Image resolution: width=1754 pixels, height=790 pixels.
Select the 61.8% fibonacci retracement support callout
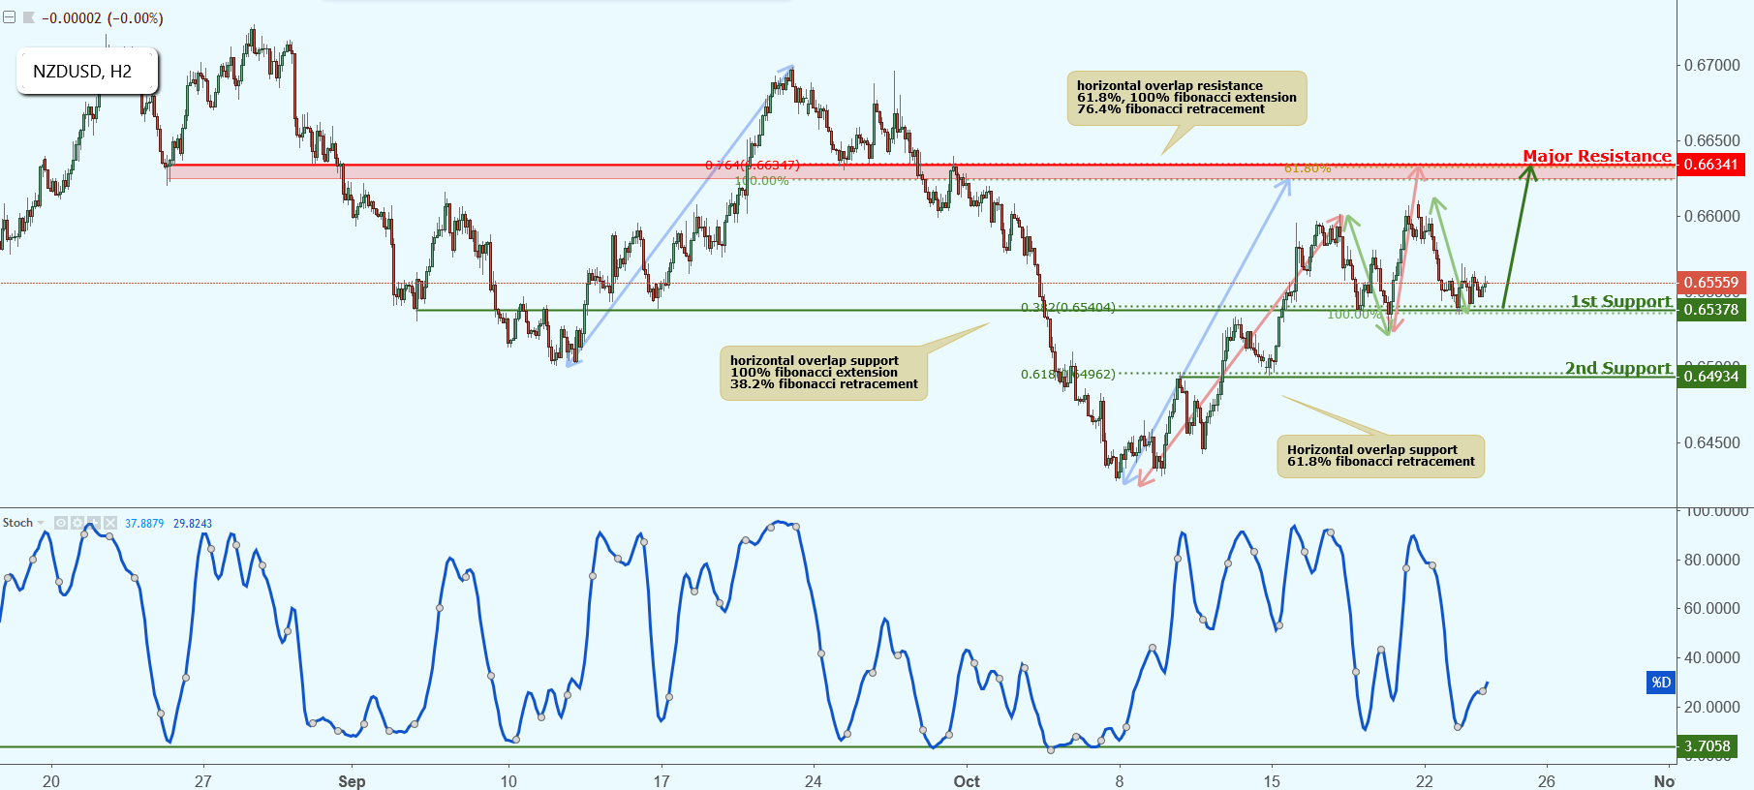pyautogui.click(x=1381, y=456)
